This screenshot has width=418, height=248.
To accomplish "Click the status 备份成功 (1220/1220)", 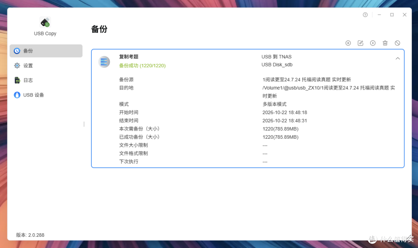I will (142, 66).
